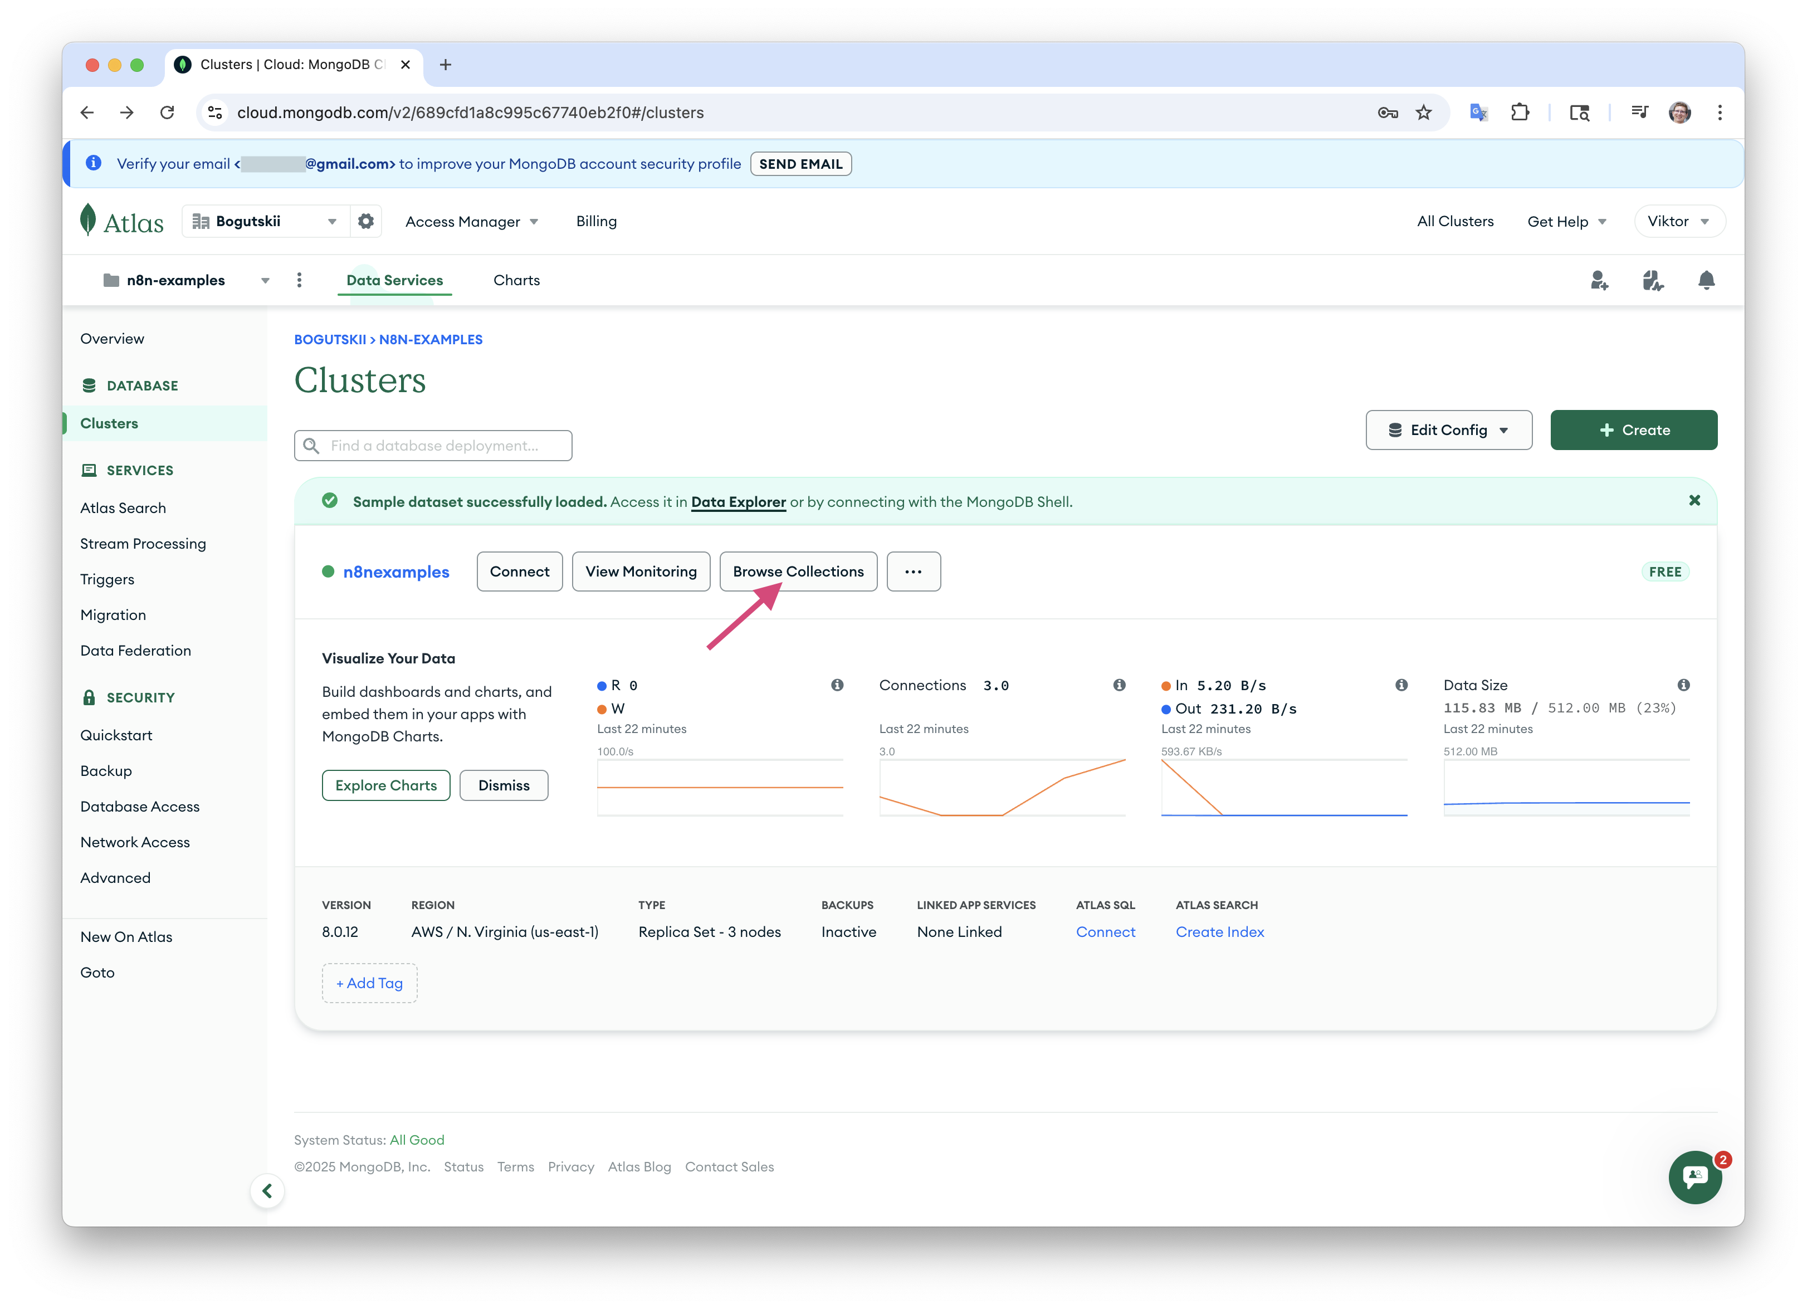Collapse the sidebar with the chevron button
This screenshot has height=1309, width=1807.
pyautogui.click(x=268, y=1191)
